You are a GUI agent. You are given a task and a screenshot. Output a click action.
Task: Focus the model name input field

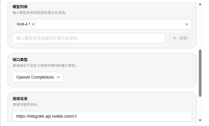click(x=89, y=38)
